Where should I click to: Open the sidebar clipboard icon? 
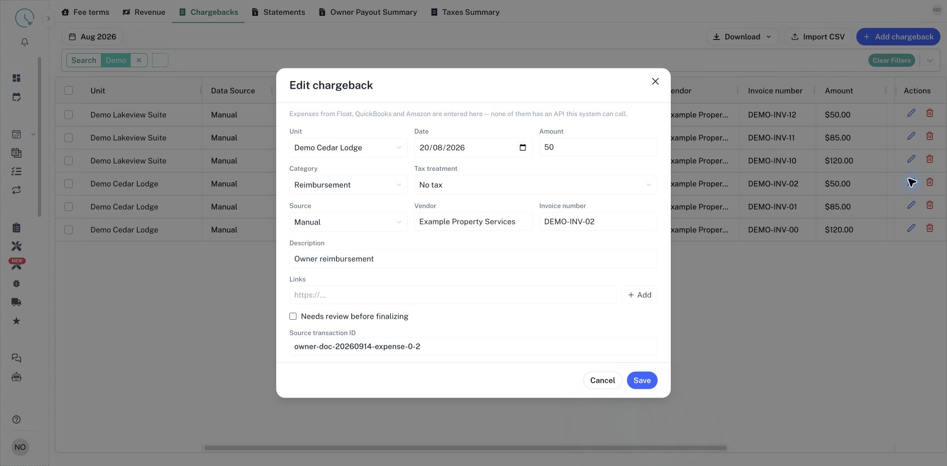click(x=16, y=228)
